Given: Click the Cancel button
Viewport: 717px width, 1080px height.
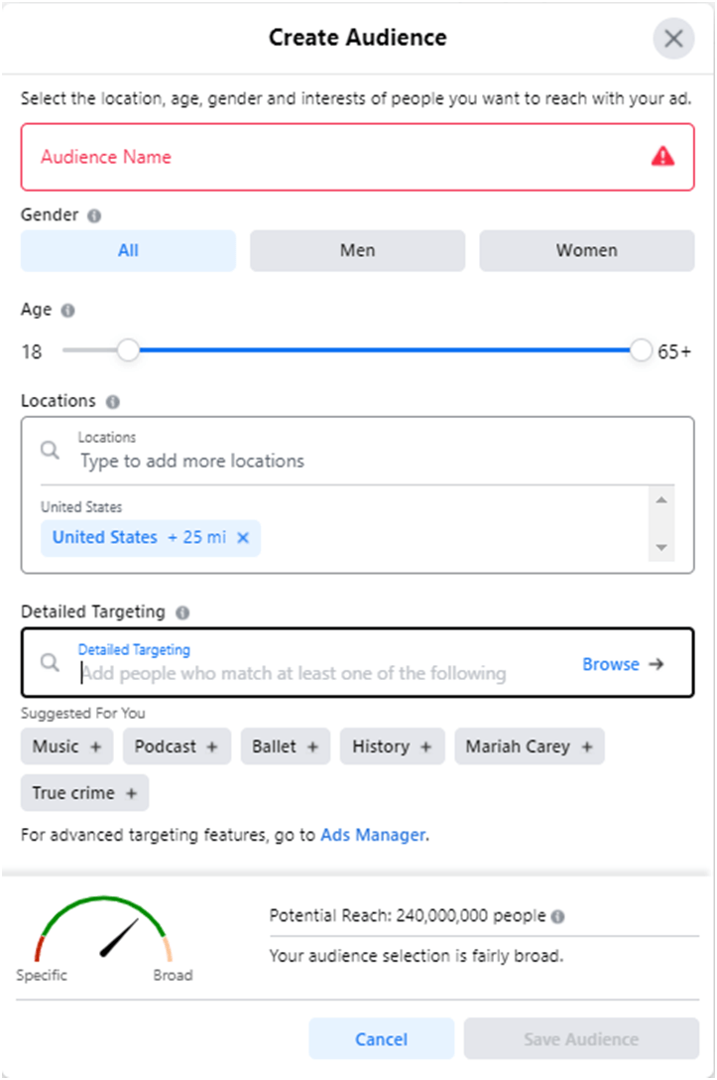Looking at the screenshot, I should pos(381,1038).
